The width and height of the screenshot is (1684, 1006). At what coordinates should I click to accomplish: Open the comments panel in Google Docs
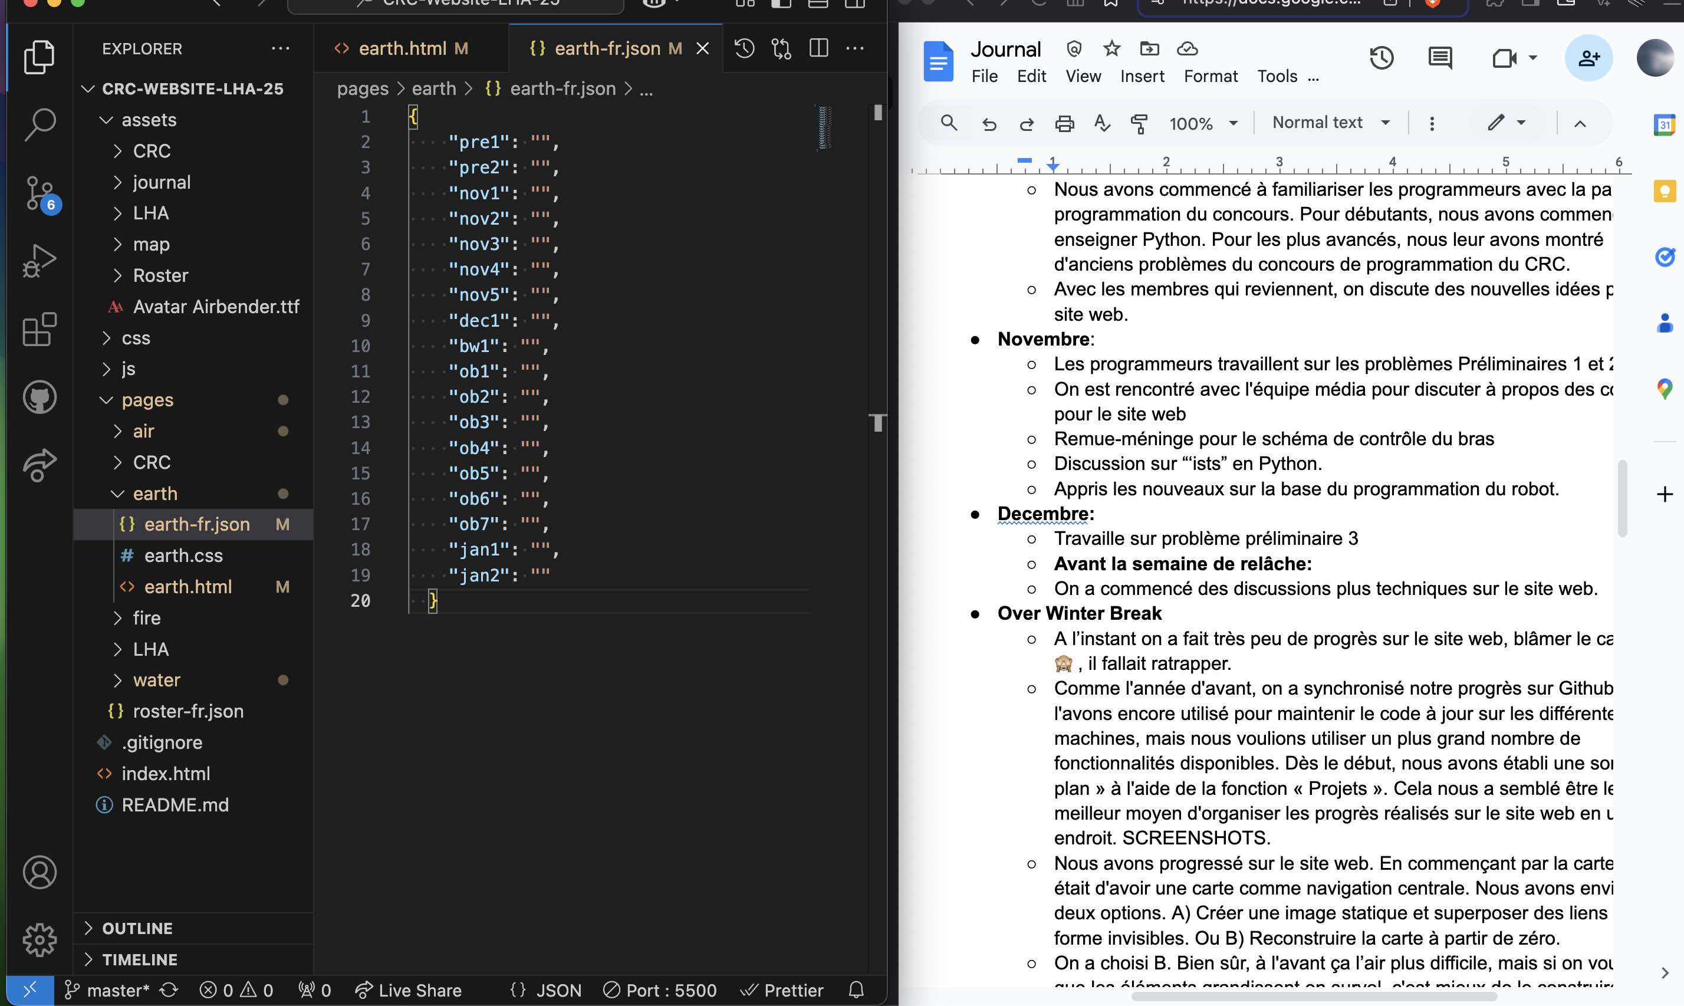[1439, 58]
